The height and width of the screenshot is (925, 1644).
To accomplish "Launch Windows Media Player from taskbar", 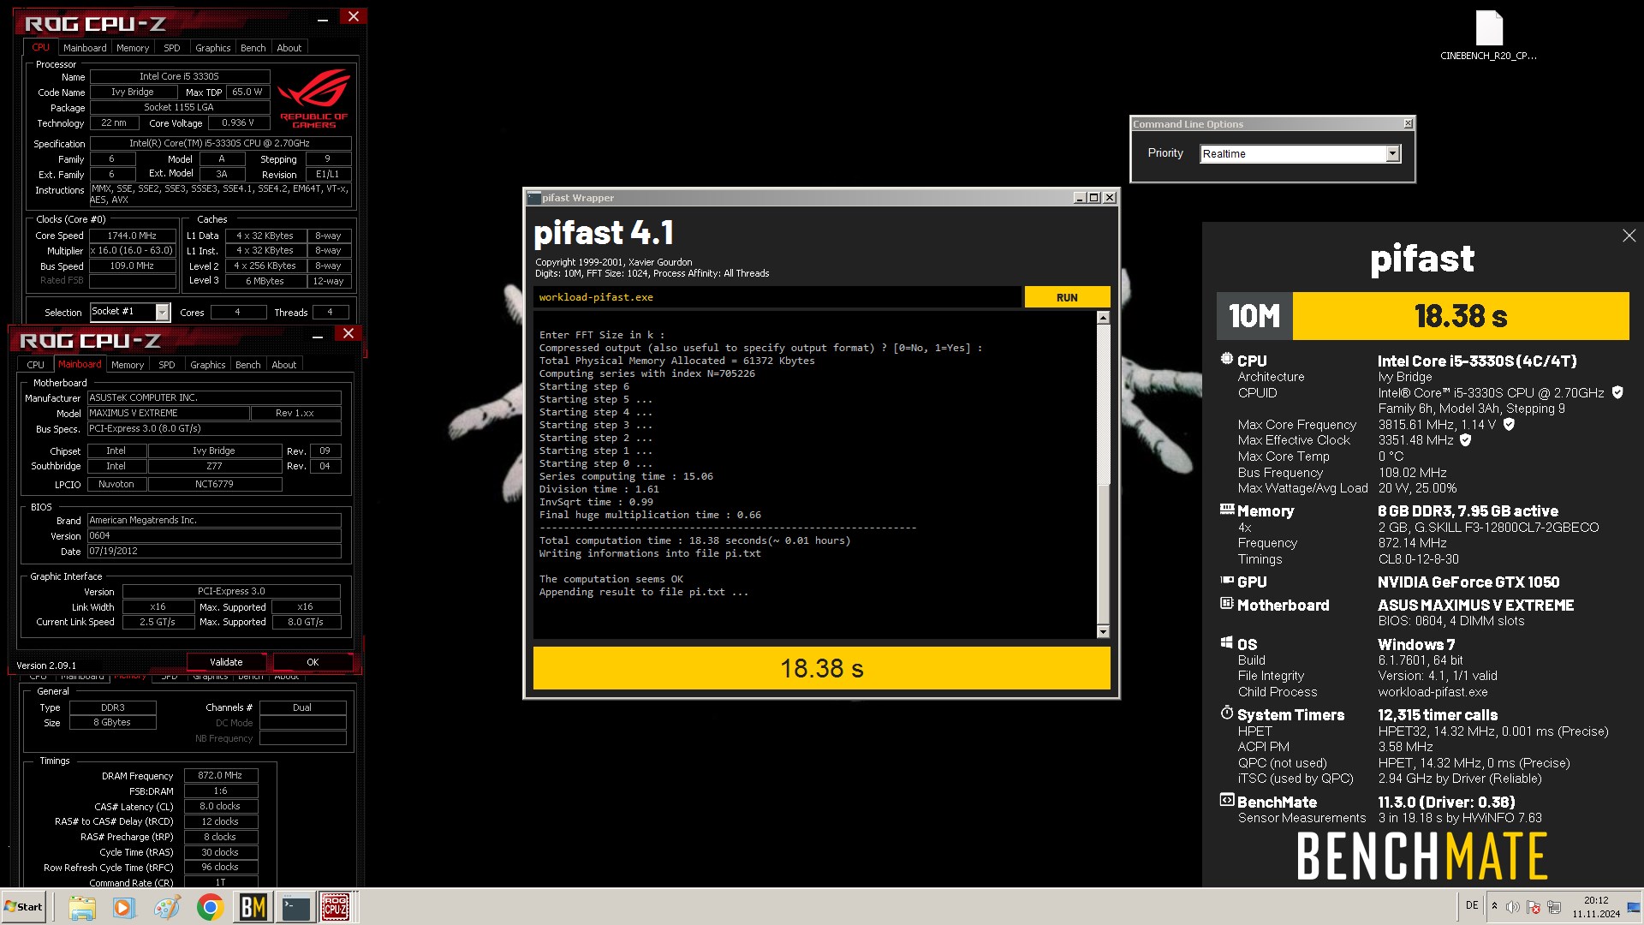I will click(124, 907).
